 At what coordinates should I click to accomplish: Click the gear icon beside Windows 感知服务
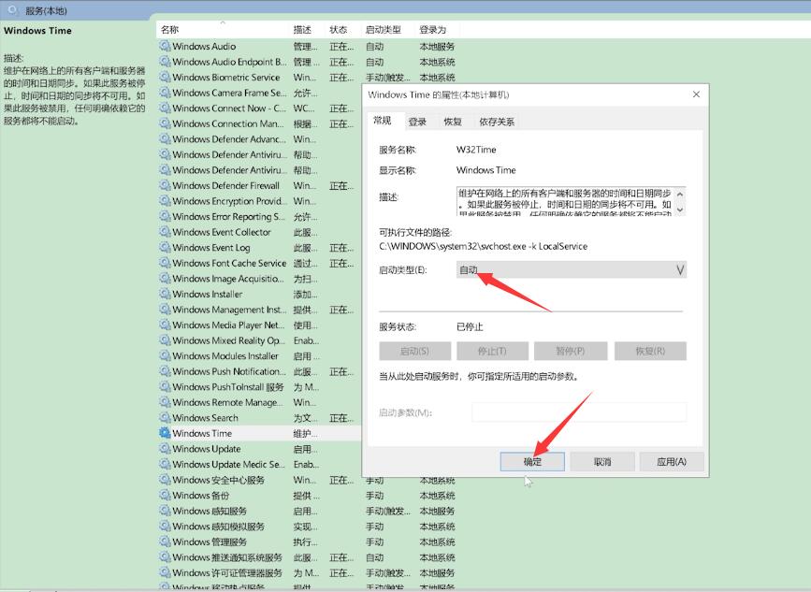tap(165, 511)
